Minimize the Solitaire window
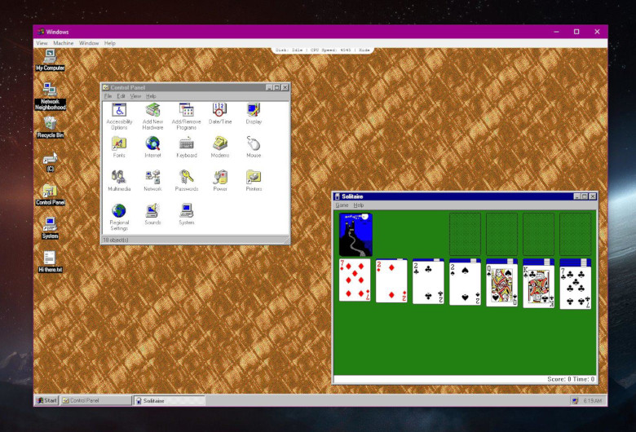 [576, 196]
